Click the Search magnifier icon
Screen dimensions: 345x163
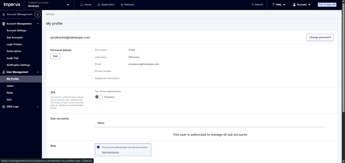coord(253,5)
